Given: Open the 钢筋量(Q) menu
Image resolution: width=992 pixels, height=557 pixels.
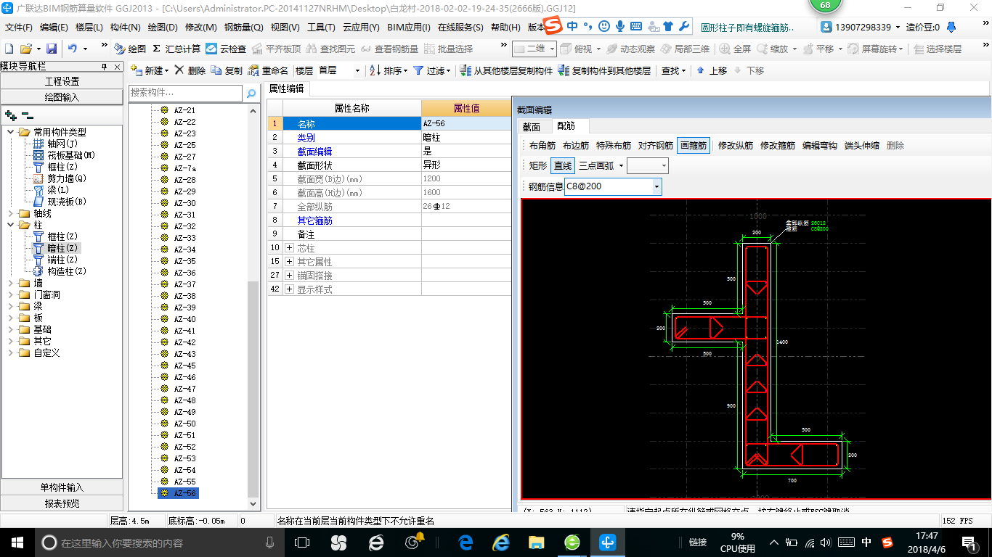Looking at the screenshot, I should coord(243,28).
